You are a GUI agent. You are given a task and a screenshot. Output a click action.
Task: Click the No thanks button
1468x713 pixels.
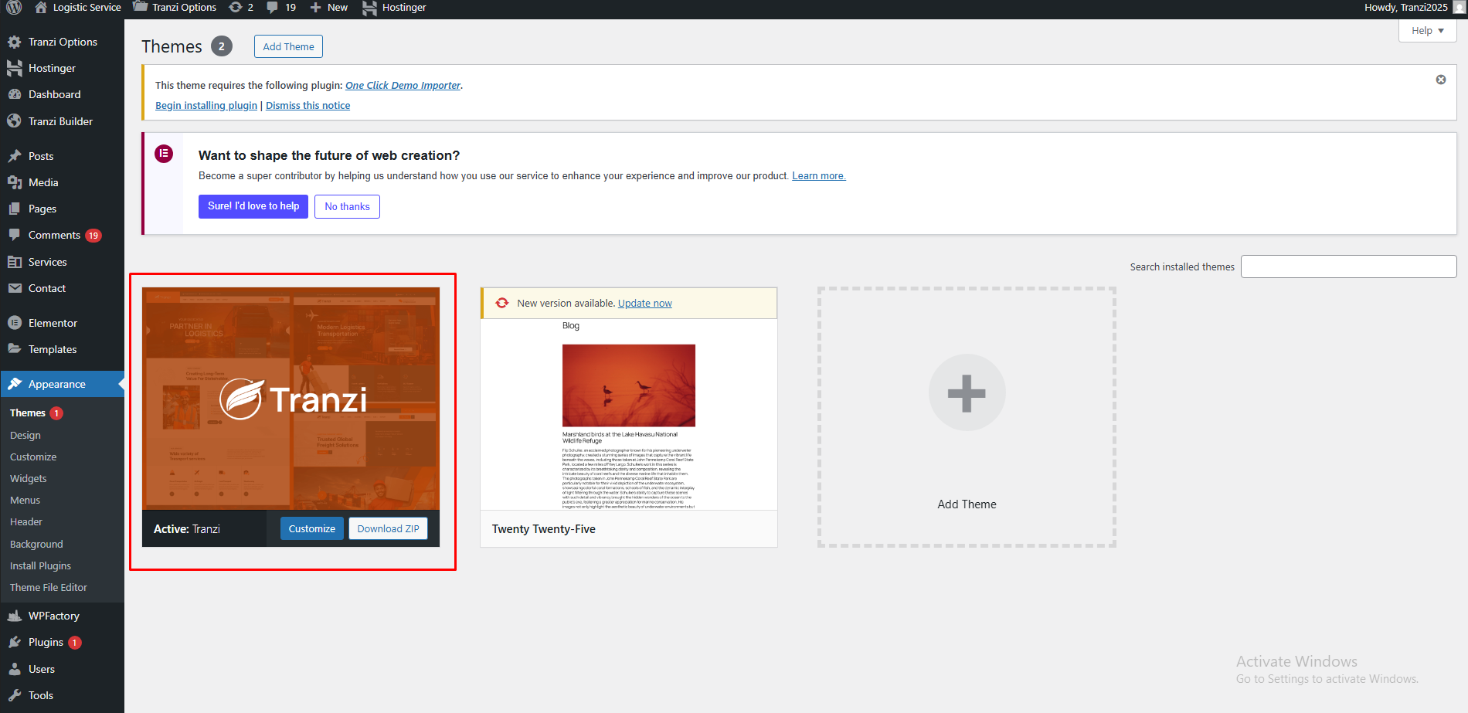coord(347,206)
